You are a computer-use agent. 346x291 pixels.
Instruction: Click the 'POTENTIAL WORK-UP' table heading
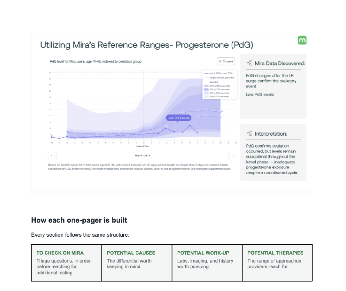pyautogui.click(x=203, y=253)
